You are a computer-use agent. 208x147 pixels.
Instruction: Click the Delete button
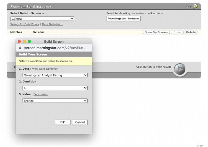(x=191, y=32)
